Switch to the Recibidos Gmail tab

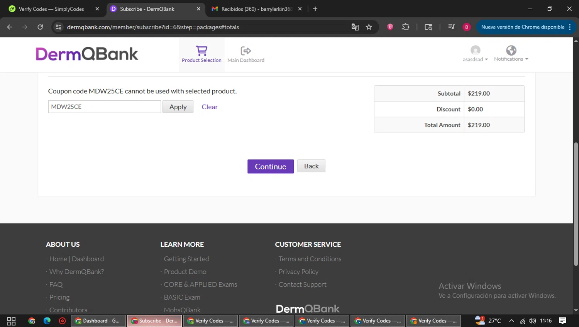257,9
